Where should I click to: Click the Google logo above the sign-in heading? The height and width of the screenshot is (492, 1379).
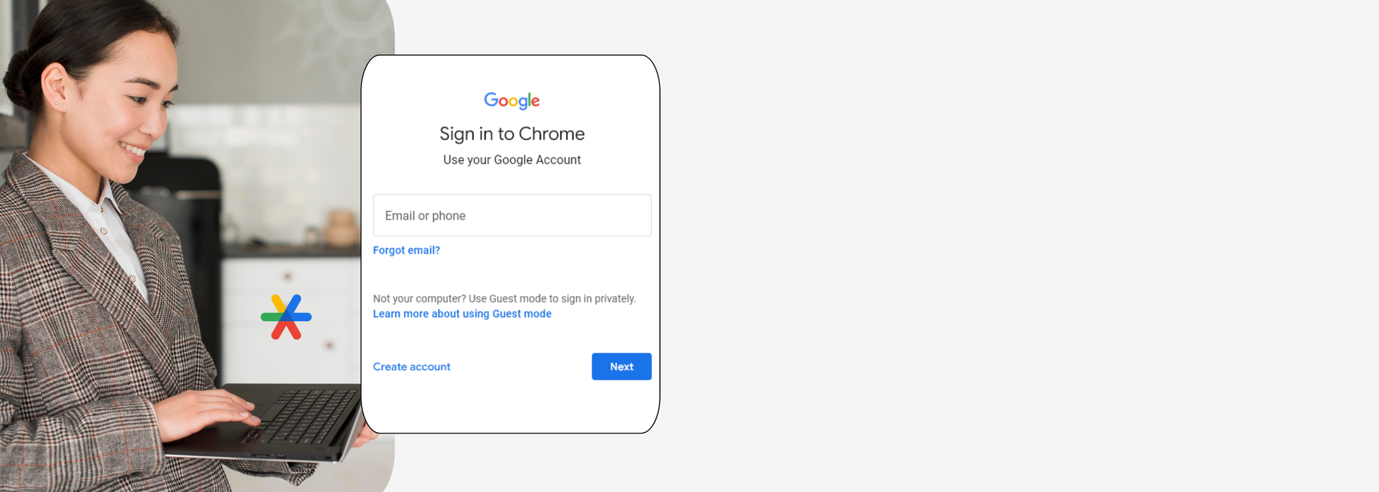512,101
